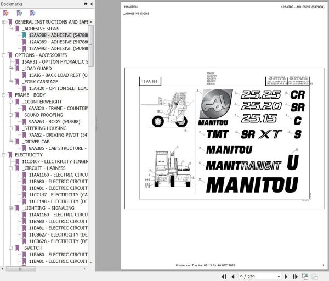Click the second bookmark toolbar icon
This screenshot has height=281, width=329.
click(19, 13)
